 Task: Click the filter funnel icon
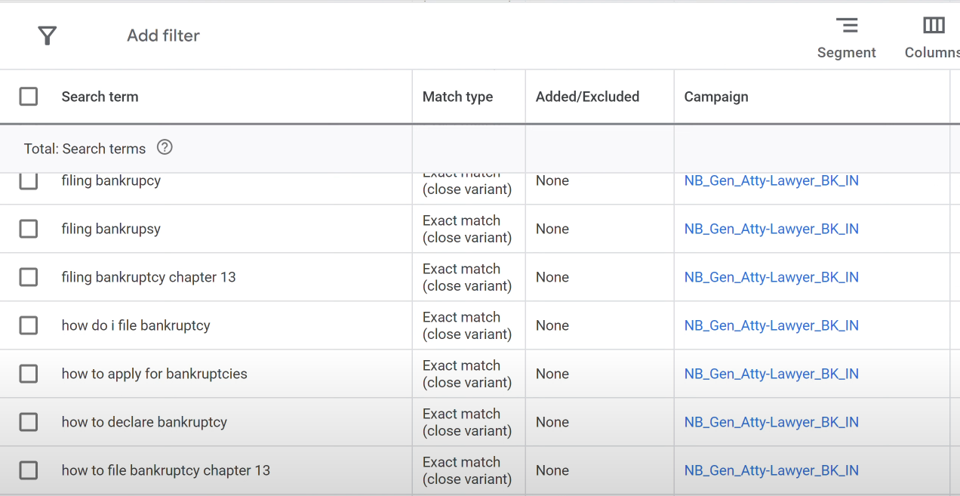coord(48,35)
